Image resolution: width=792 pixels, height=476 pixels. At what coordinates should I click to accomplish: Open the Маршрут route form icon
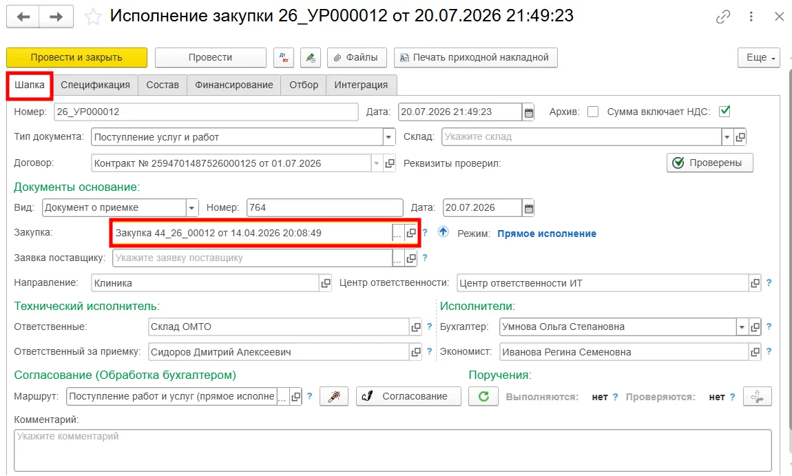pyautogui.click(x=295, y=397)
